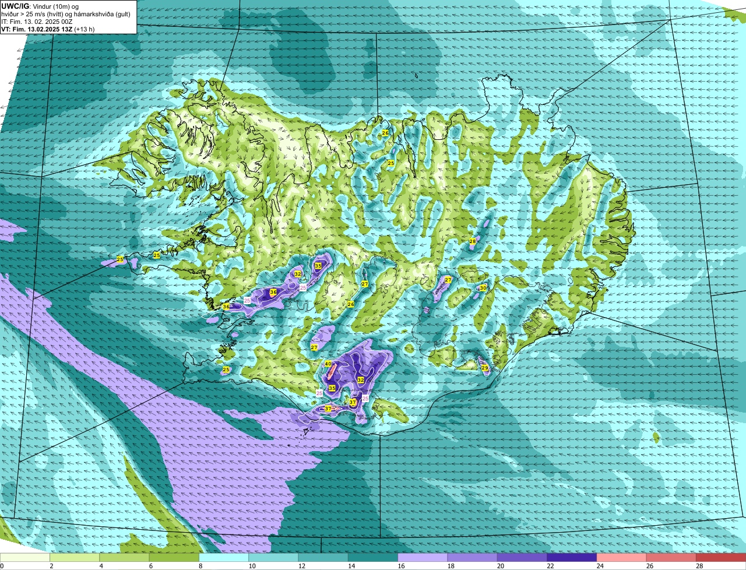Select the 22–24 m/s deep indigo legend swatch
The width and height of the screenshot is (746, 570).
(572, 558)
